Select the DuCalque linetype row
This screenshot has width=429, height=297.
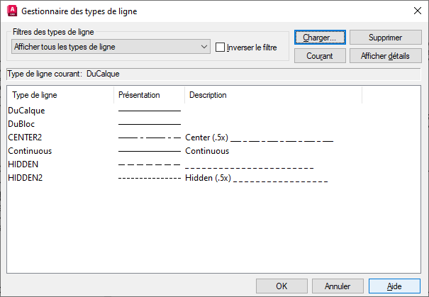click(x=26, y=111)
